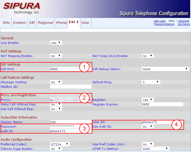Viewport: 191px width, 152px height.
Task: Click the 'General' section heading
Action: [7, 38]
